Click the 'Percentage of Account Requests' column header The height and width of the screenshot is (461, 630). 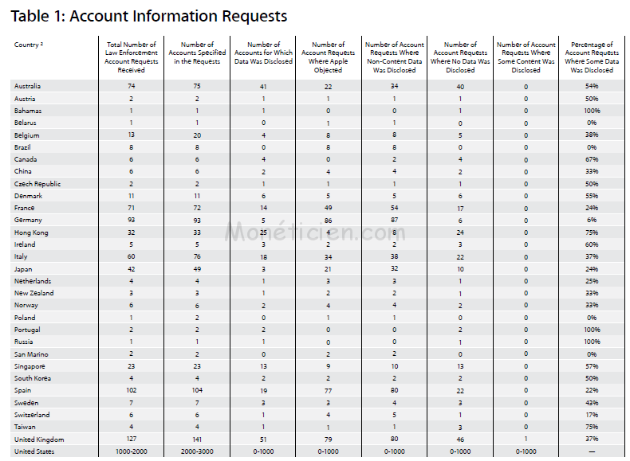[x=592, y=57]
